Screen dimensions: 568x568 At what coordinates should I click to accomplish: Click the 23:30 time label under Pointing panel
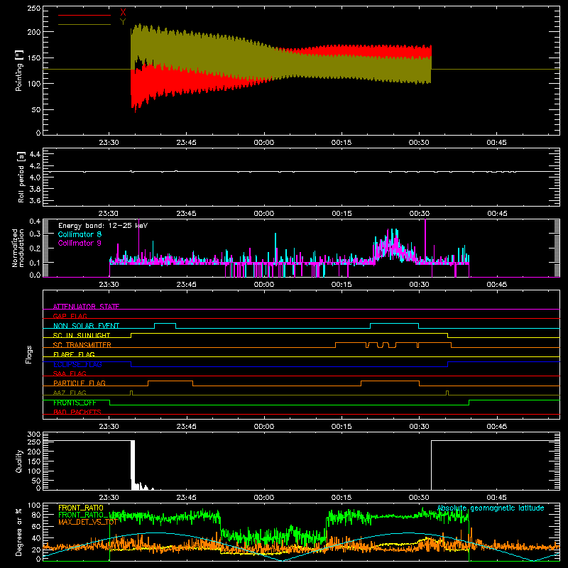109,143
